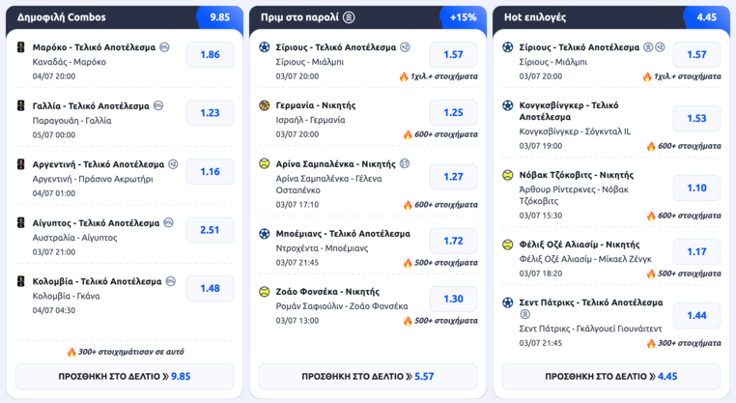Click the 4.45 total odds badge
The width and height of the screenshot is (736, 403).
(706, 17)
